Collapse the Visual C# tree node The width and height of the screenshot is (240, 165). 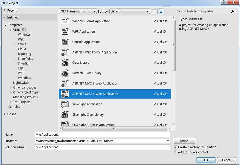click(10, 30)
